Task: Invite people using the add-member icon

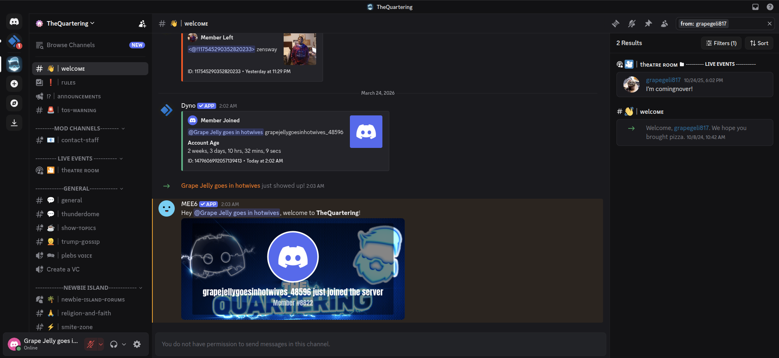Action: [142, 24]
